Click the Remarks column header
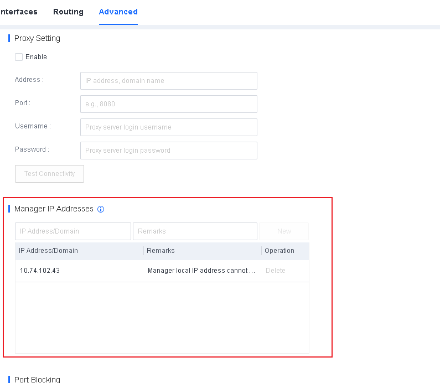440x383 pixels. point(161,251)
